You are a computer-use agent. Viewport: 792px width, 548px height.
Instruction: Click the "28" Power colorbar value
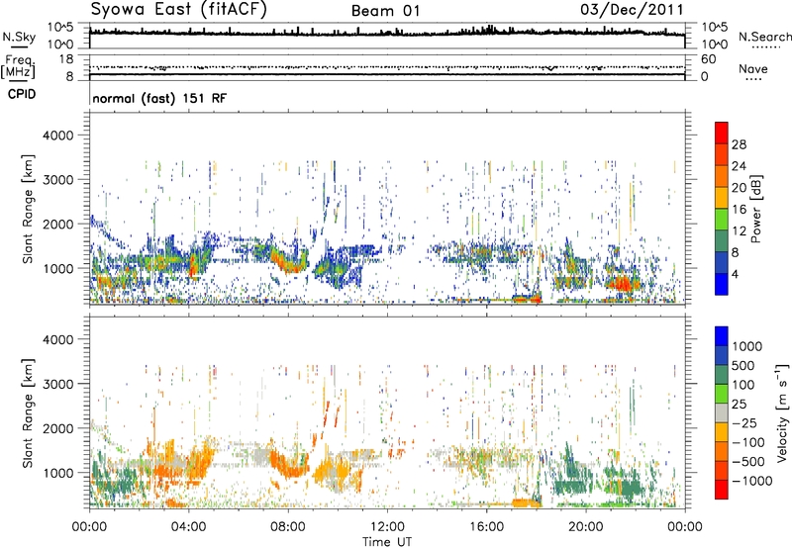(739, 144)
